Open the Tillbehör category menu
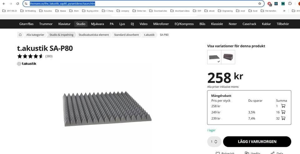The width and height of the screenshot is (300, 154). click(283, 24)
